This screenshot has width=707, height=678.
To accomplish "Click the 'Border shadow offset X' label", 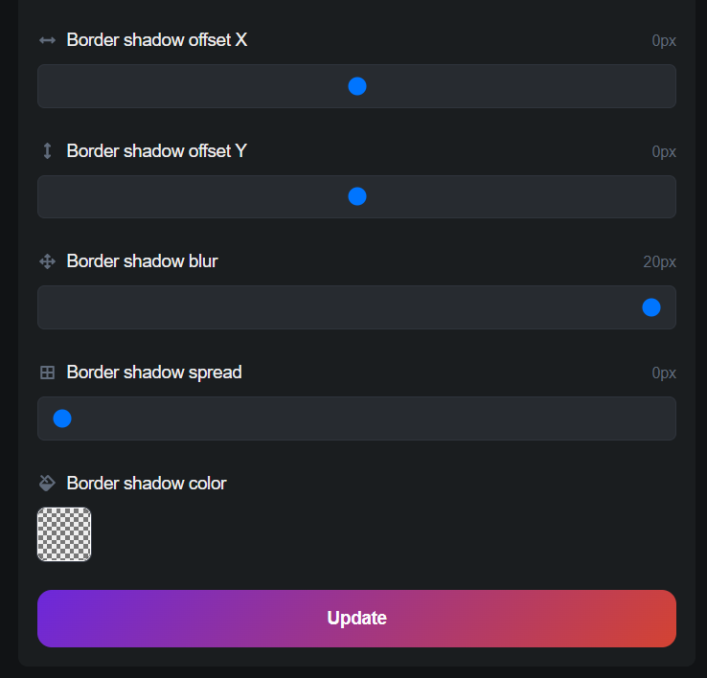I will 157,40.
